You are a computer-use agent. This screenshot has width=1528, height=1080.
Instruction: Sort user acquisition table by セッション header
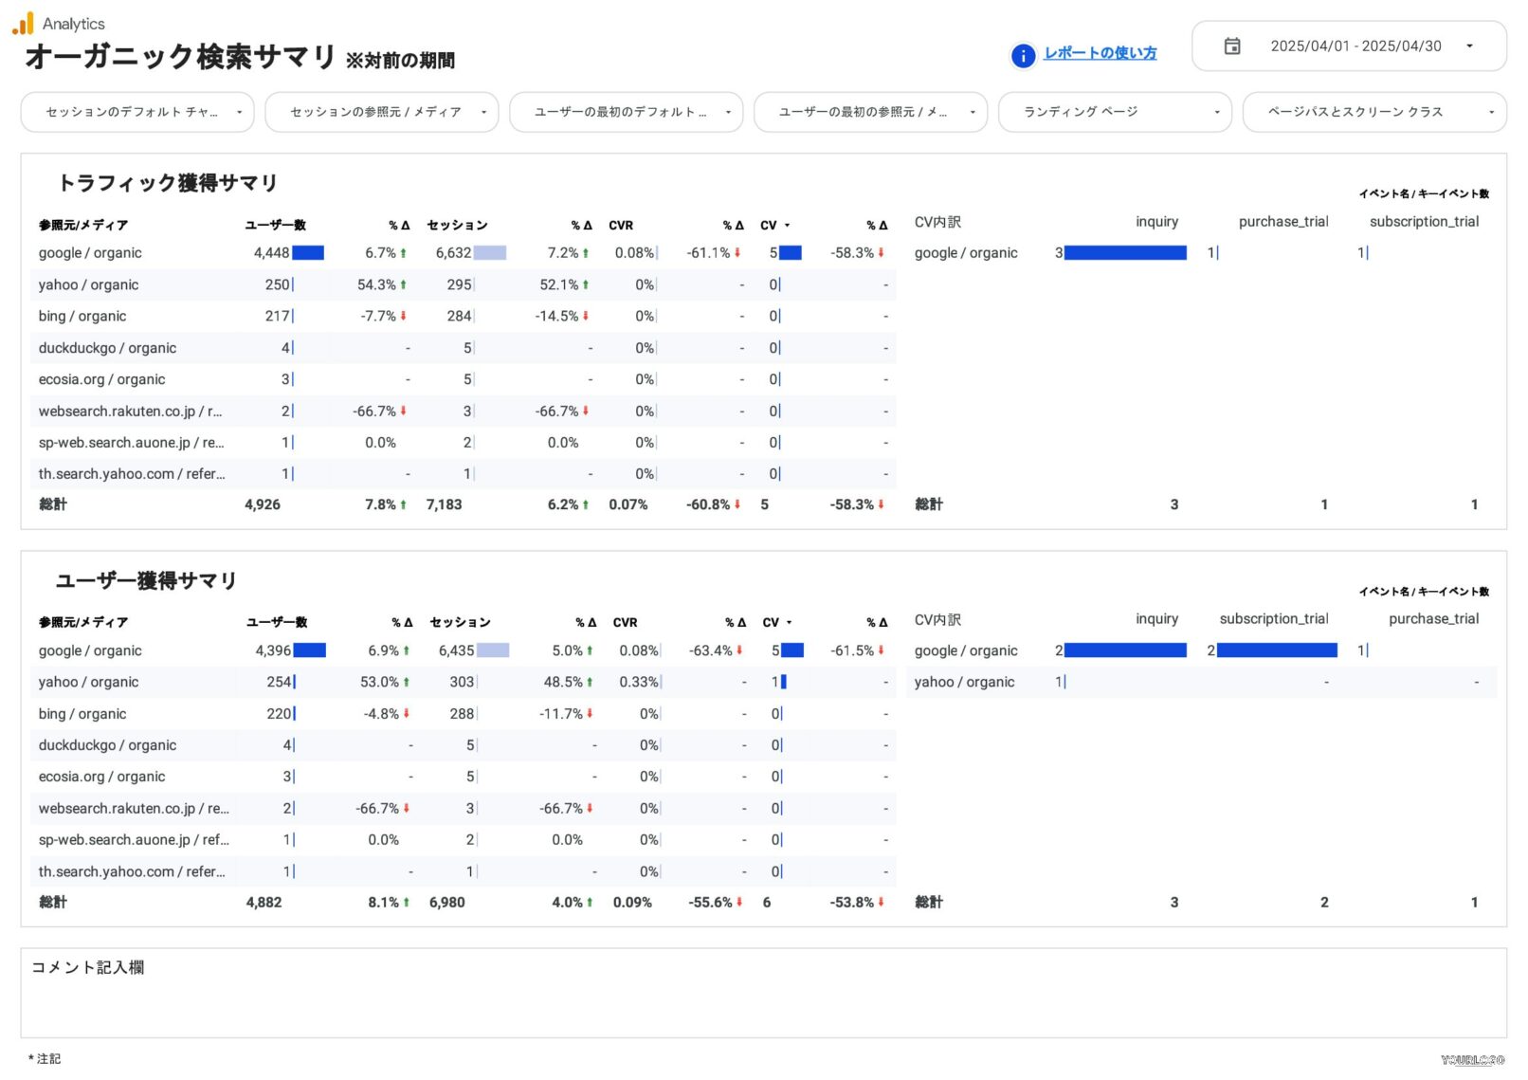pos(460,623)
